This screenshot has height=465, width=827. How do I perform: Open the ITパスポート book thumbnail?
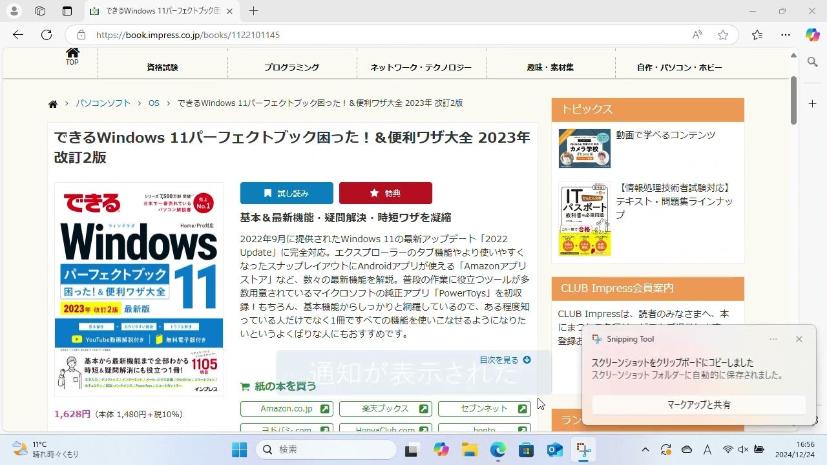[585, 219]
